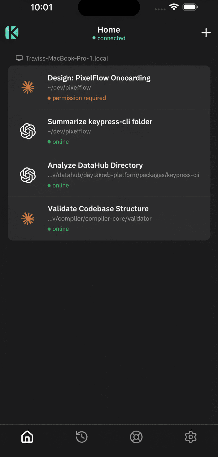Tap the Home icon in the navigation bar
Image resolution: width=218 pixels, height=457 pixels.
[27, 437]
